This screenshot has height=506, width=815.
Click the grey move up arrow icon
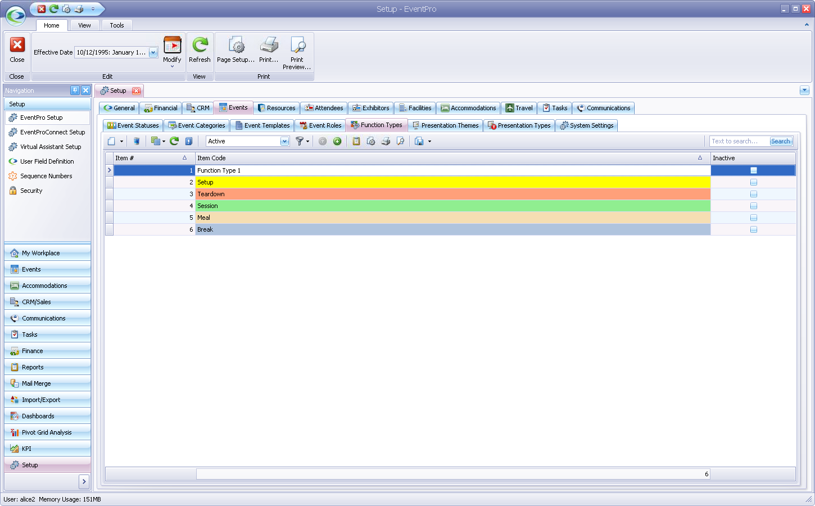323,141
